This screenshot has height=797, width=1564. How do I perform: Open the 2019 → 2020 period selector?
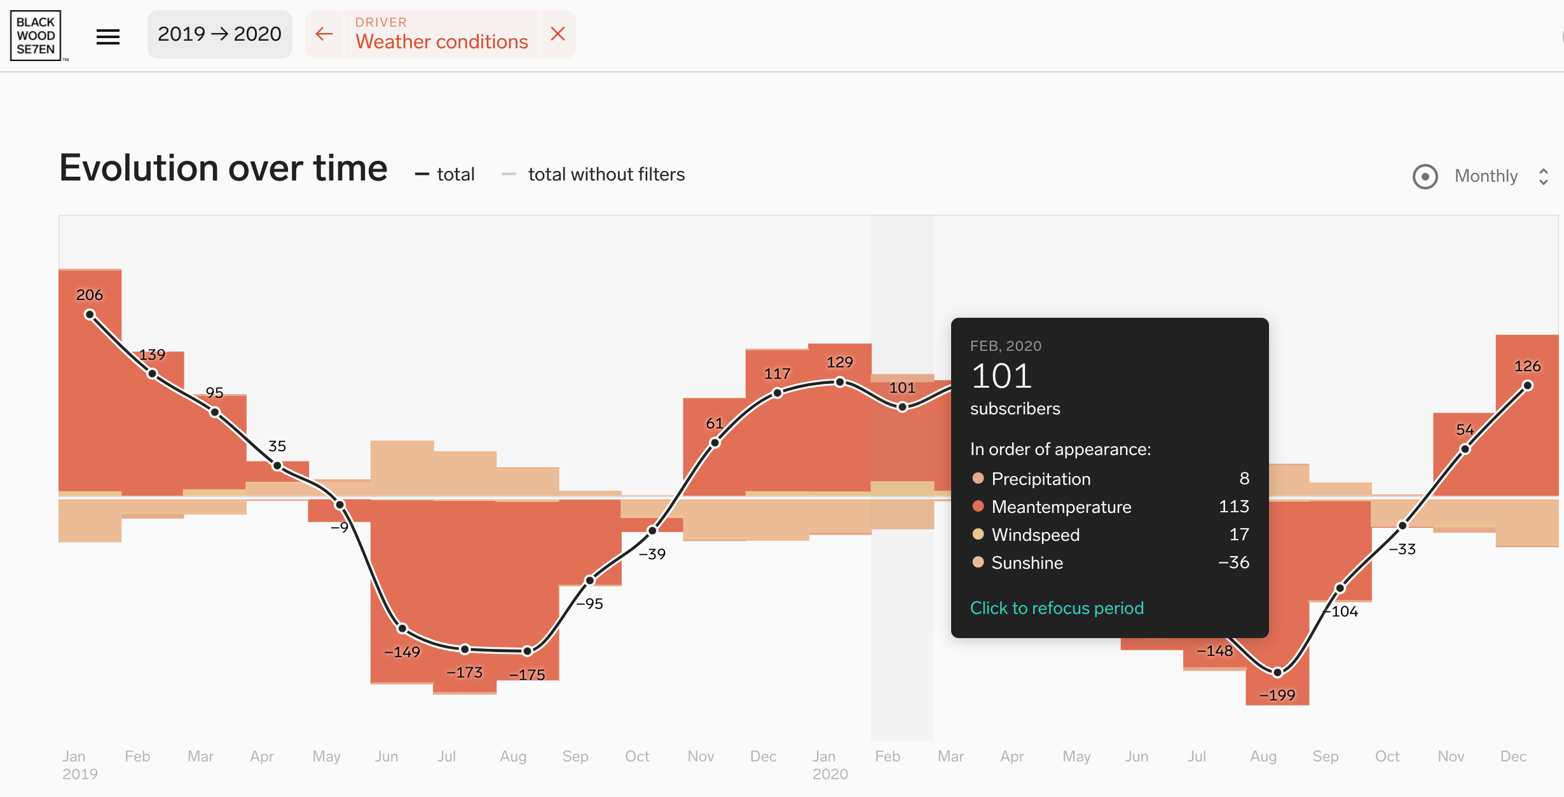(219, 34)
